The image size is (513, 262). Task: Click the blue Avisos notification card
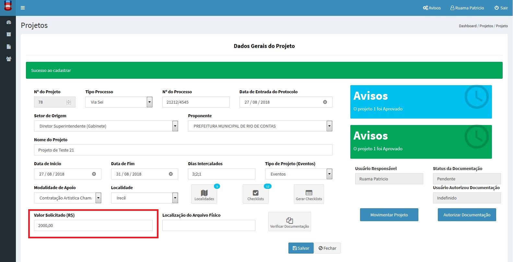coord(421,102)
